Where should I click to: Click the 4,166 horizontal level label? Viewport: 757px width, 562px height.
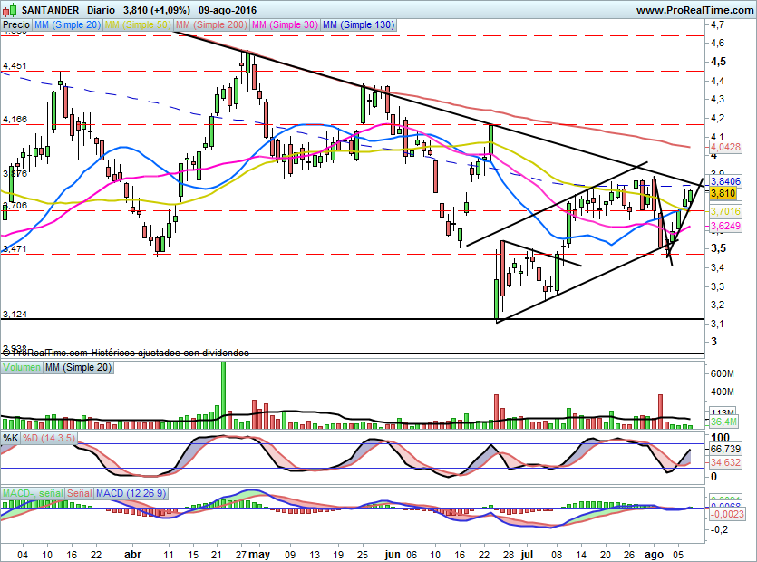click(x=15, y=120)
